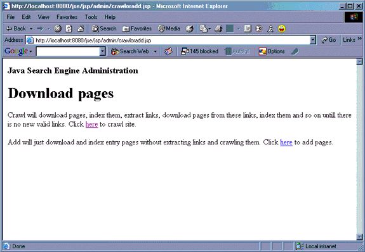Open the Favorites menu
Image resolution: width=365 pixels, height=252 pixels.
click(67, 17)
